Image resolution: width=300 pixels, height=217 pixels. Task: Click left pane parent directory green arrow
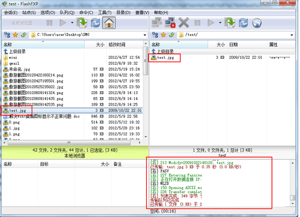coord(23,35)
